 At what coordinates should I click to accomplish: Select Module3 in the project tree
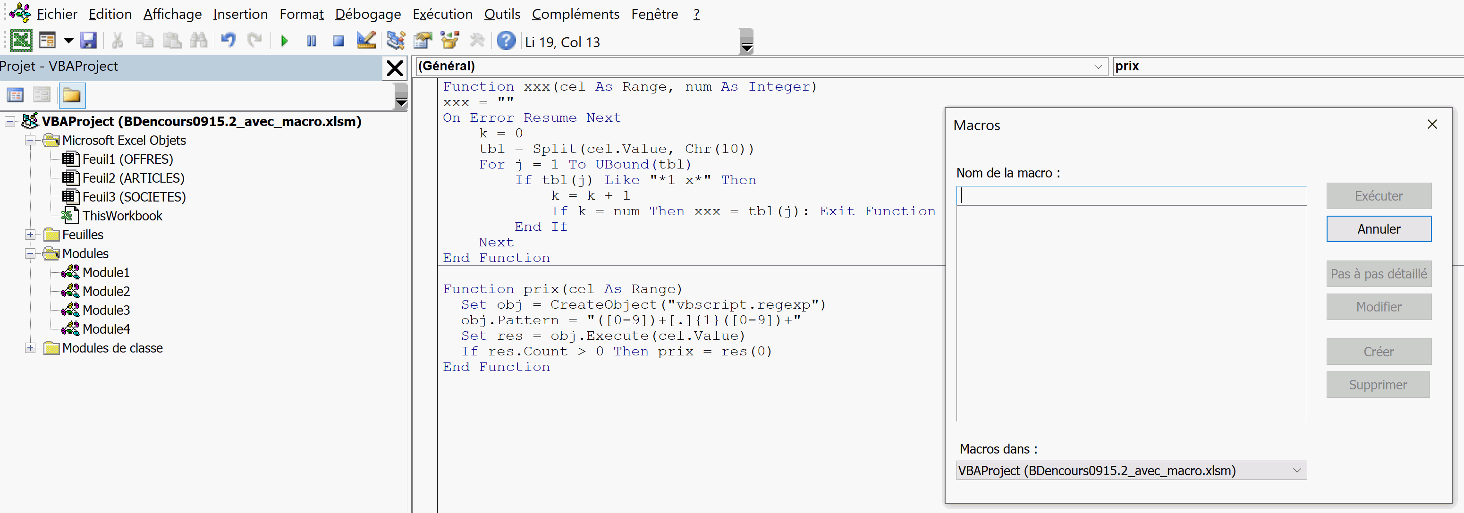pos(106,310)
